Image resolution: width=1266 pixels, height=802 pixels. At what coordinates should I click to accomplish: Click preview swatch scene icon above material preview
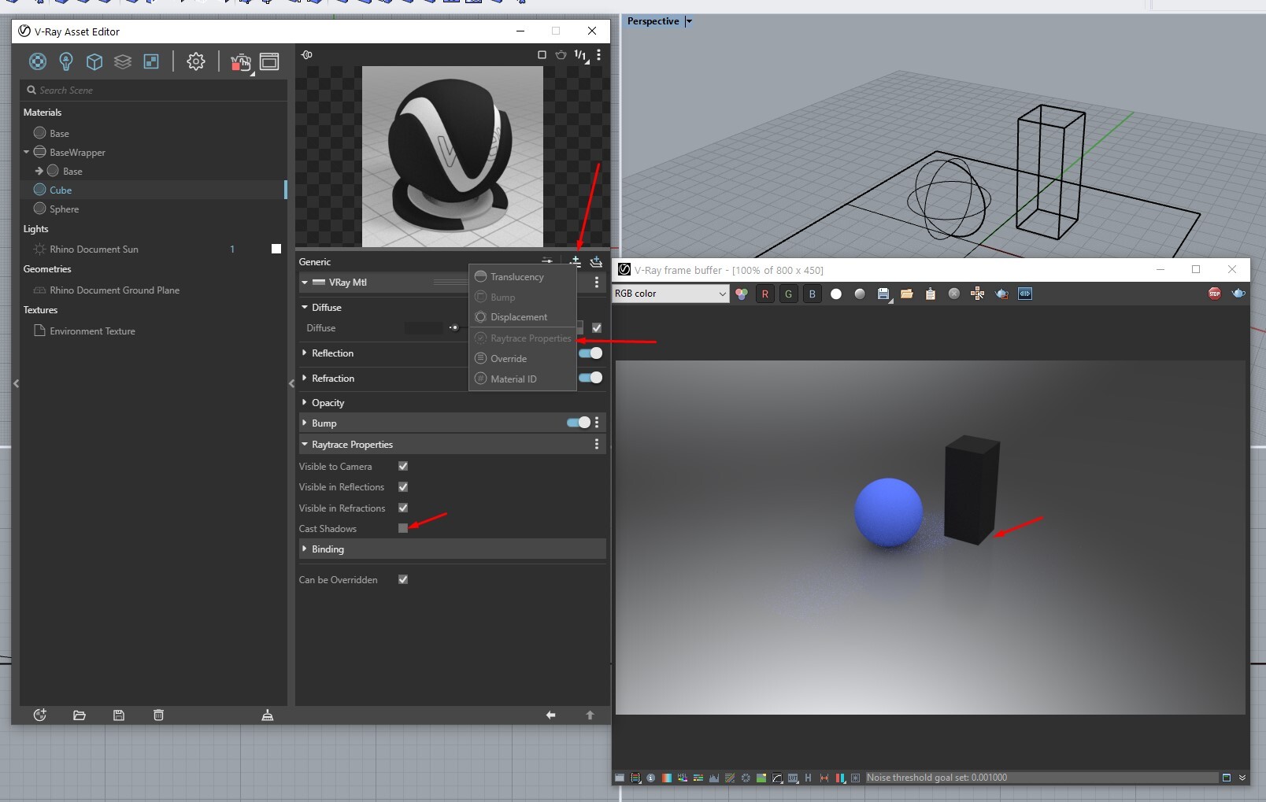tap(307, 54)
